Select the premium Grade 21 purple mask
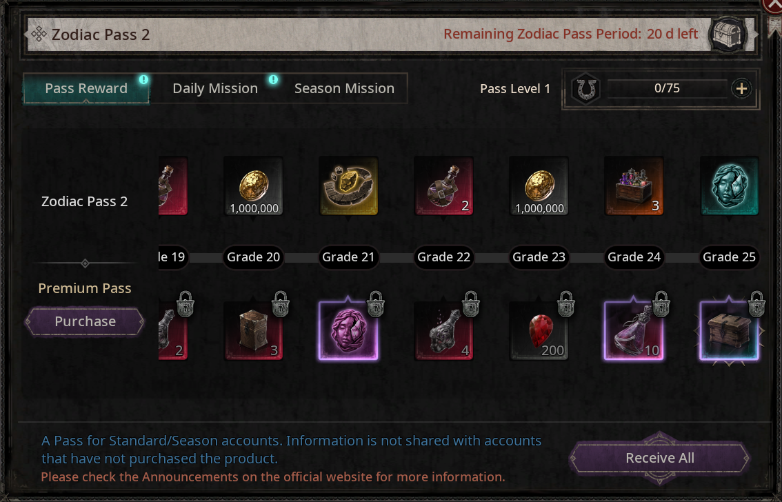Viewport: 782px width, 502px height. coord(349,330)
